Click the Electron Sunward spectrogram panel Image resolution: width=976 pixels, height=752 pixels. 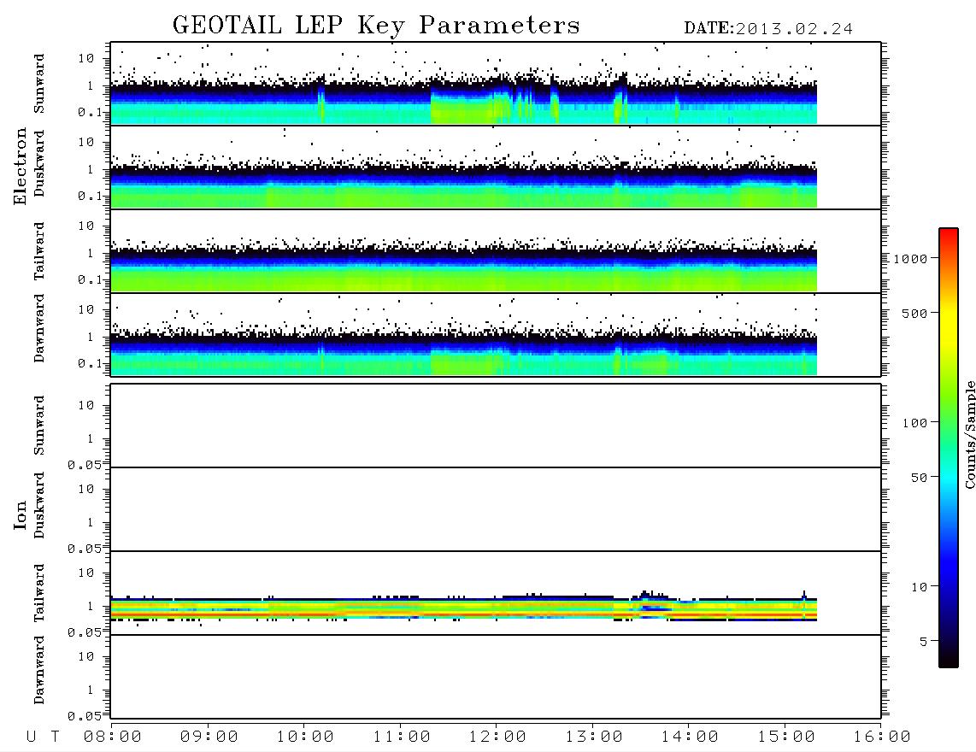[496, 84]
